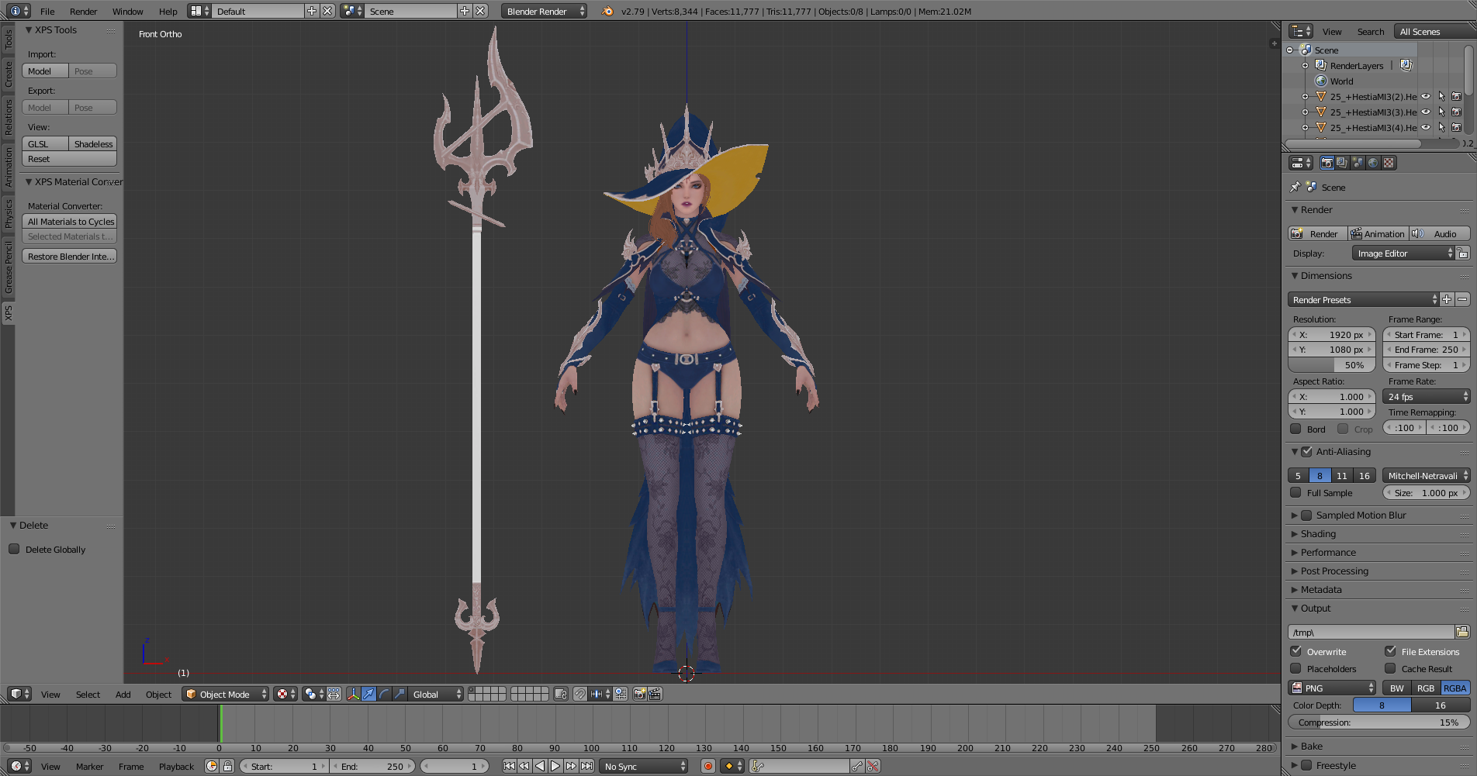Open the Window menu
Image resolution: width=1477 pixels, height=776 pixels.
point(128,11)
